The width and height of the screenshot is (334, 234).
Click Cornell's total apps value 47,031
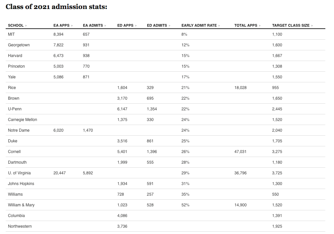click(240, 152)
